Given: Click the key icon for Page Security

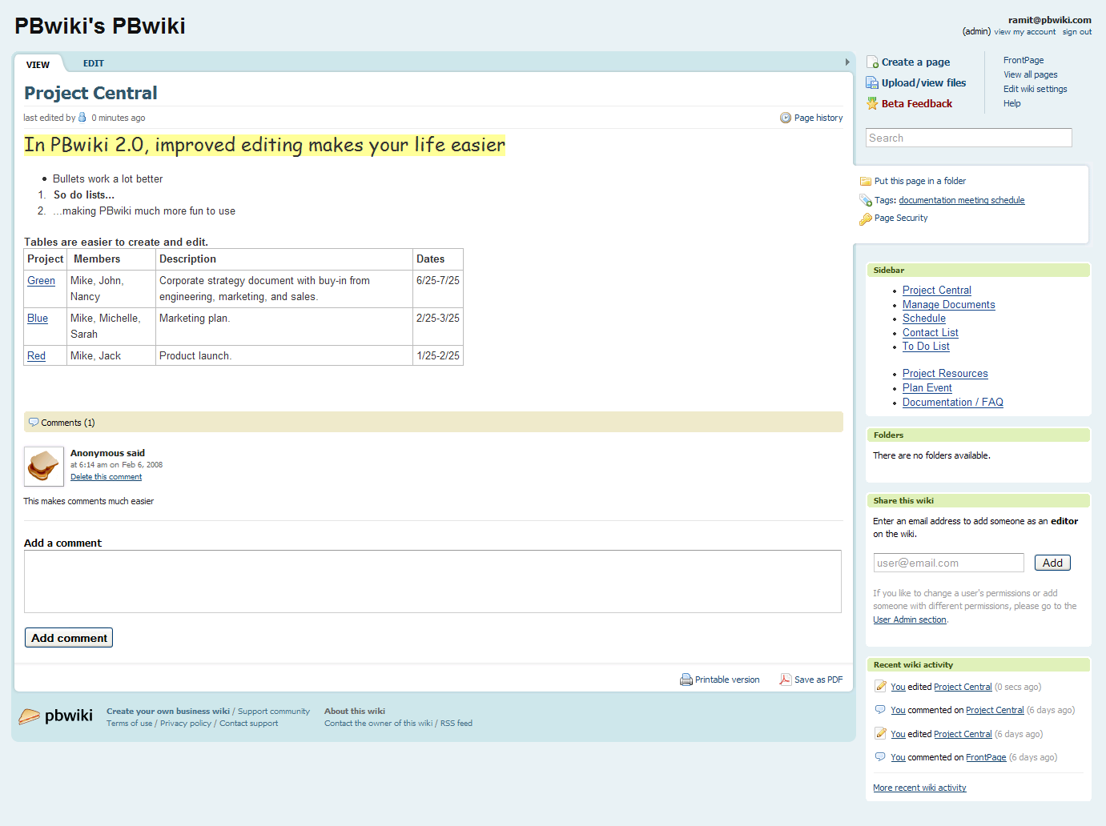Looking at the screenshot, I should [x=866, y=219].
